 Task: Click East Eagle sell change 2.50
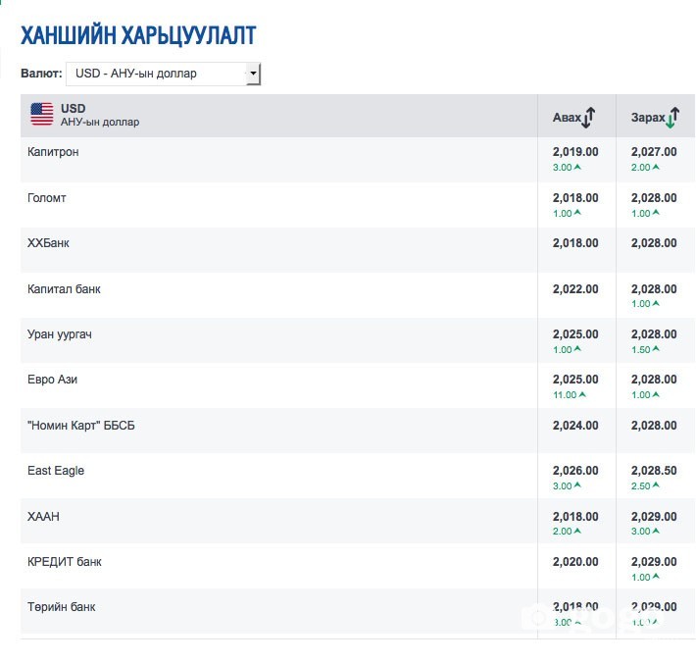click(x=645, y=485)
